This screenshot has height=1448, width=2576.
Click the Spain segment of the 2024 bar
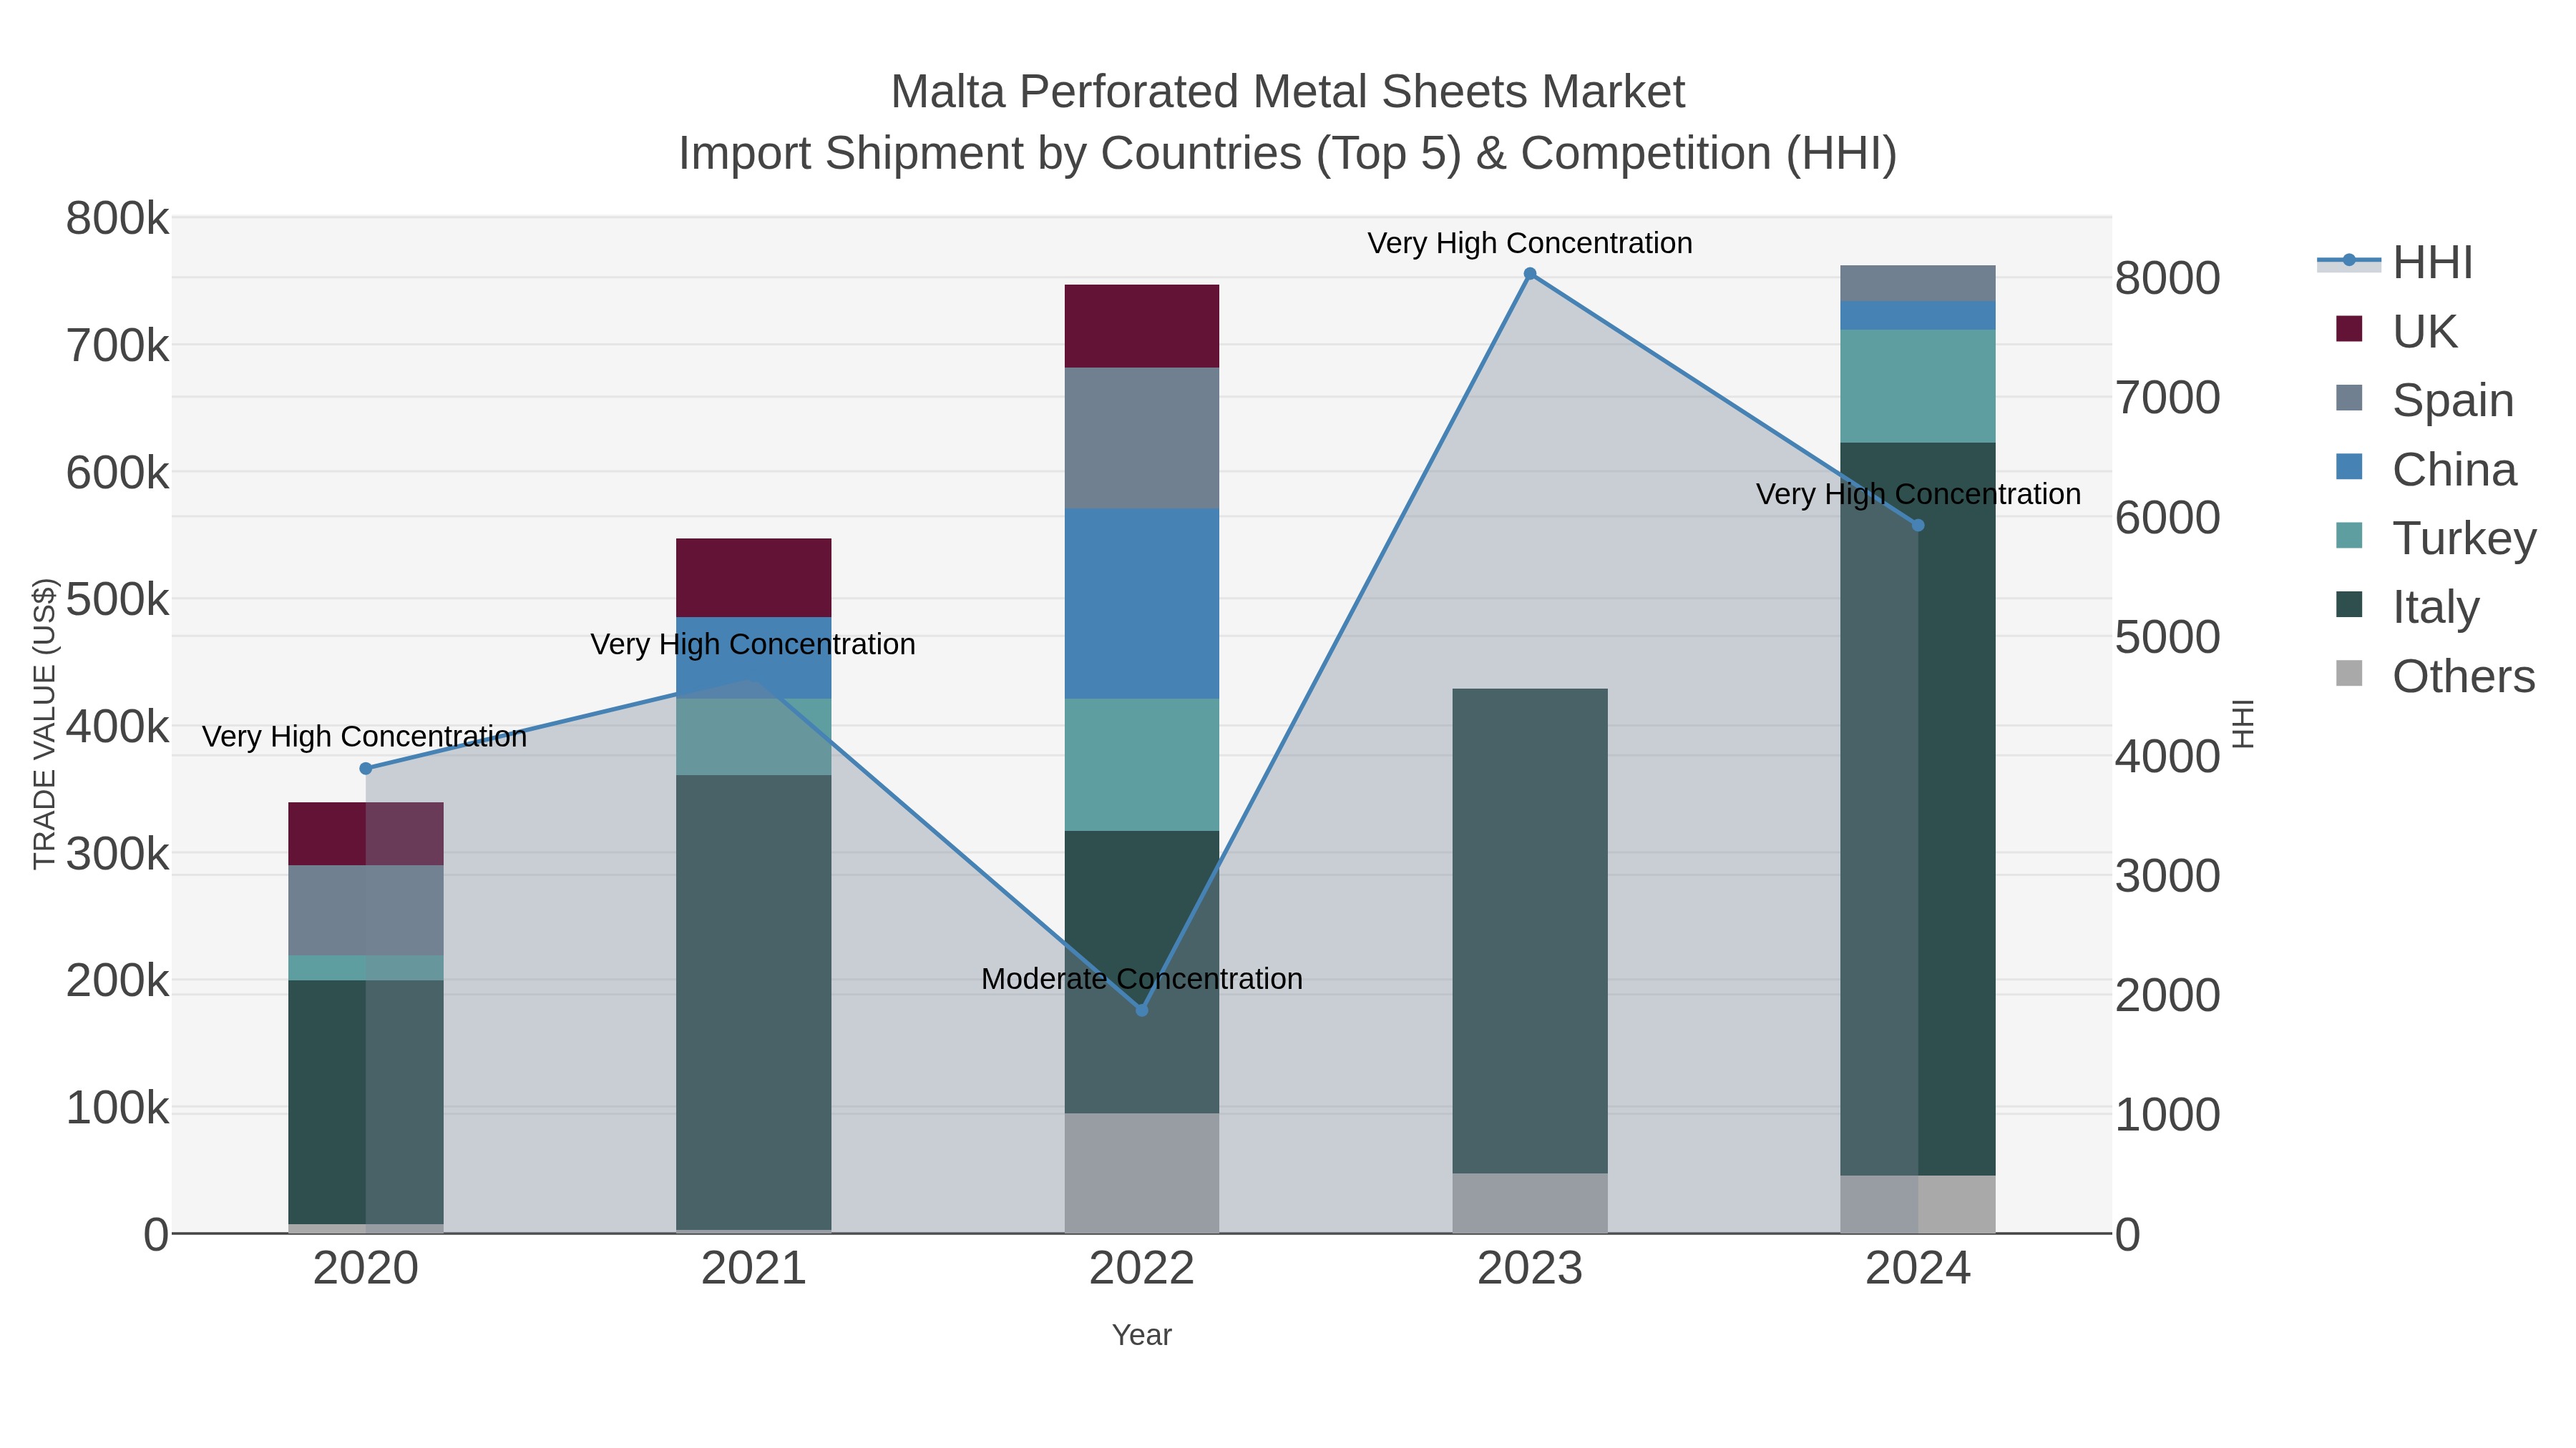(x=1918, y=282)
